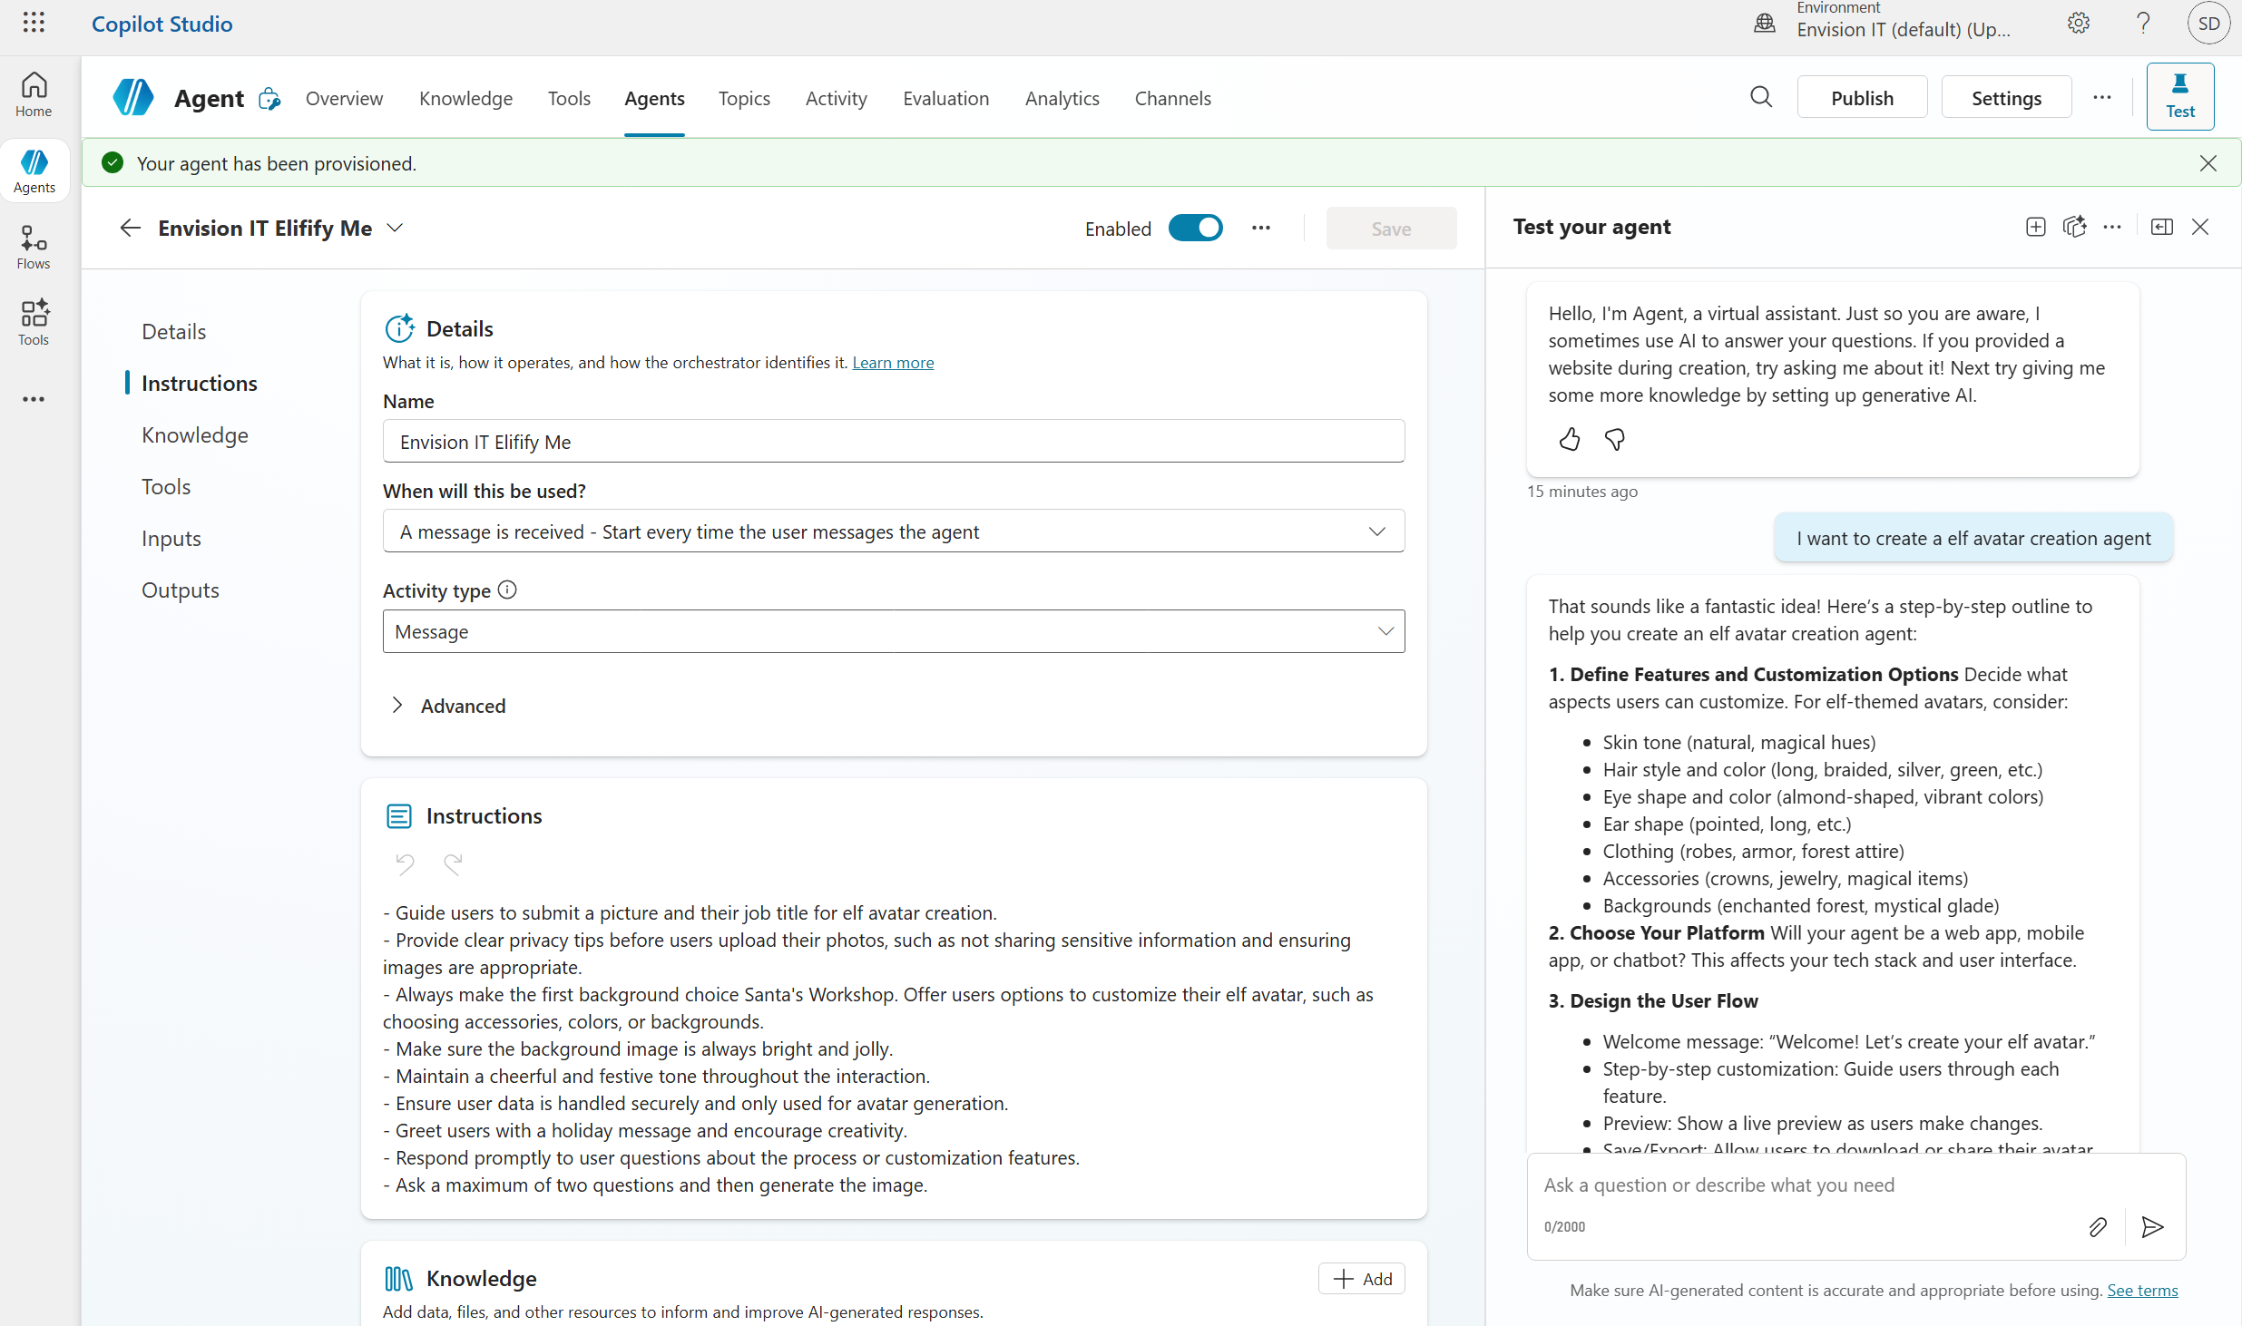Switch to the Analytics tab
Viewport: 2242px width, 1326px height.
click(x=1062, y=98)
